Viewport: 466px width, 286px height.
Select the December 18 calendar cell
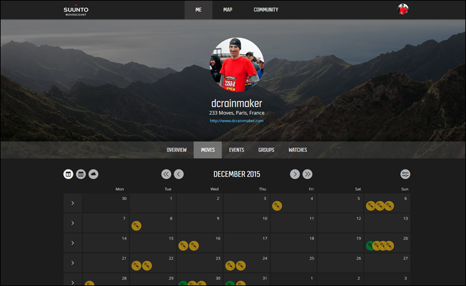294,243
